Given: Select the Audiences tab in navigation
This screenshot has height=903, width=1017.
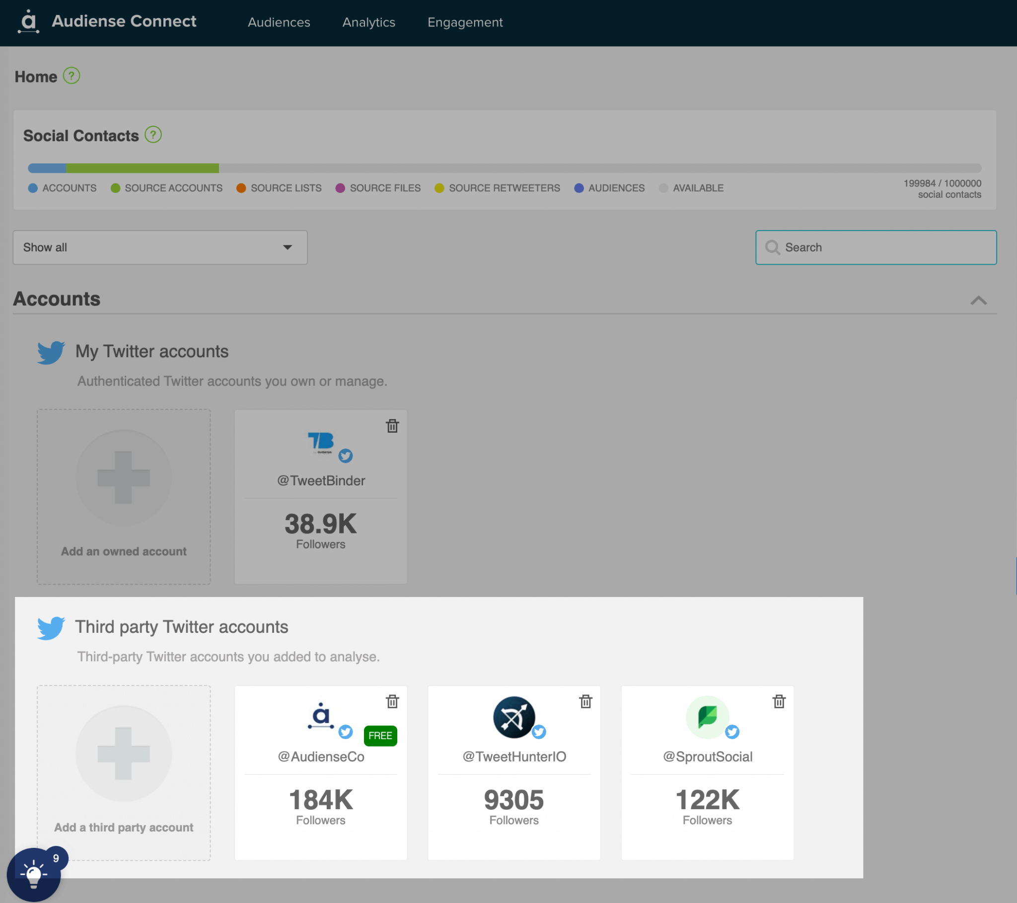Looking at the screenshot, I should click(x=279, y=23).
